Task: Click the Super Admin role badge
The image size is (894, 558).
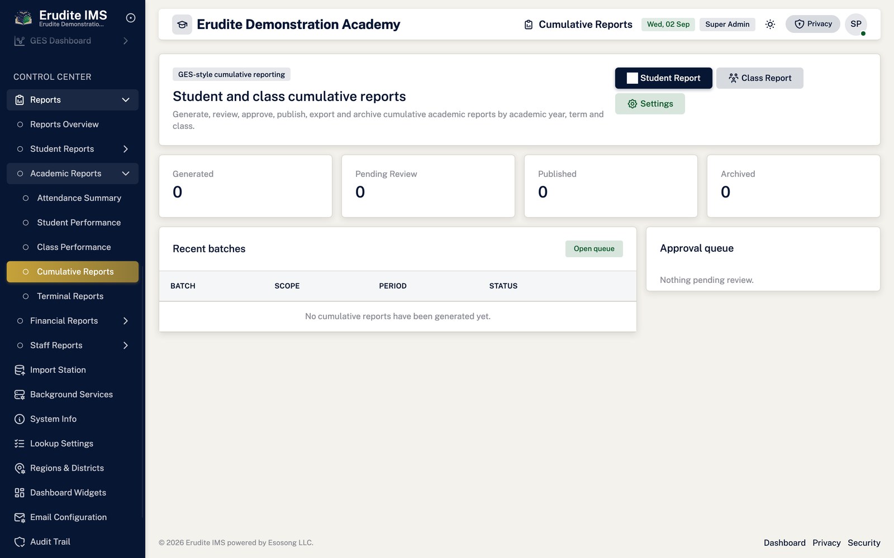Action: tap(727, 25)
